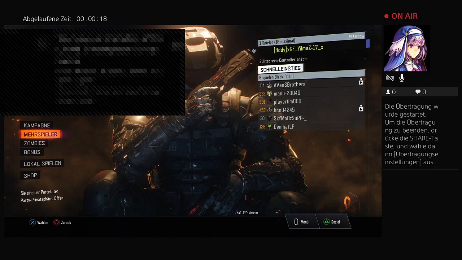462x260 pixels.
Task: Click the 'Abgelaufene Zeit' timer text
Action: [65, 19]
